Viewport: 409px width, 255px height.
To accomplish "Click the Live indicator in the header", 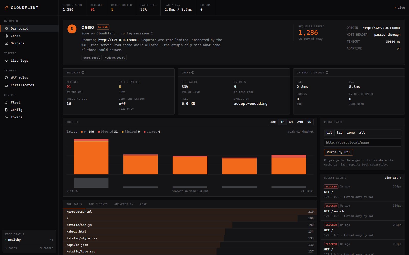I will 400,8.
